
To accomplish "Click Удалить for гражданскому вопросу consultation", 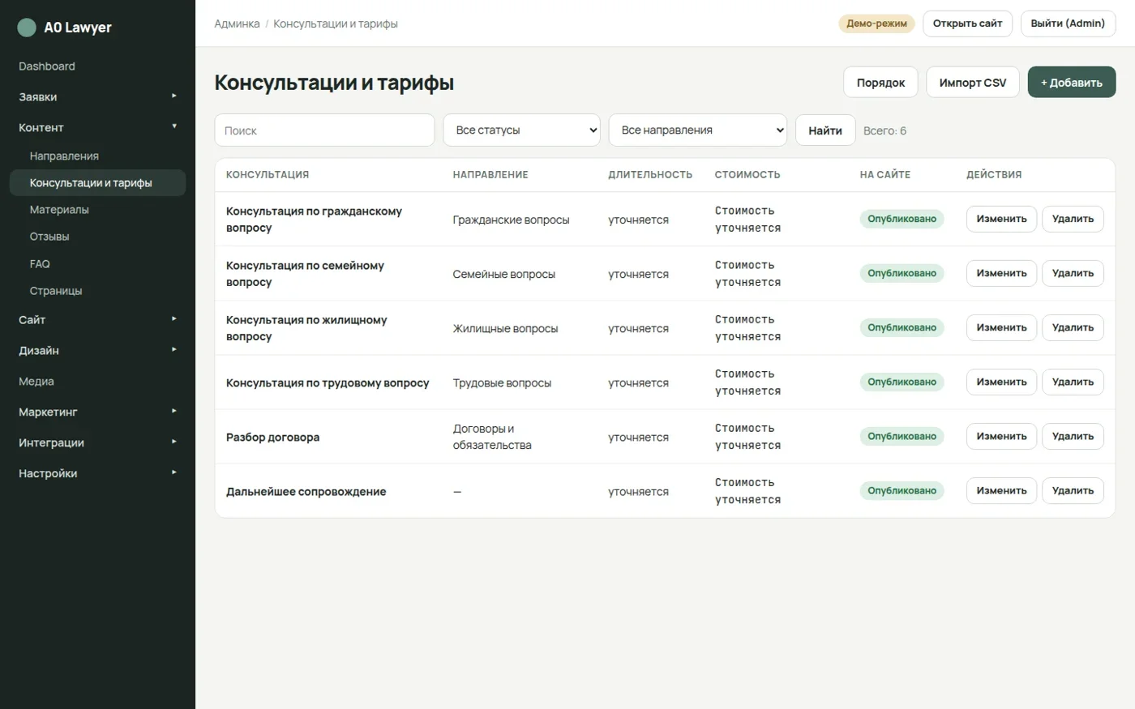I will pos(1073,219).
